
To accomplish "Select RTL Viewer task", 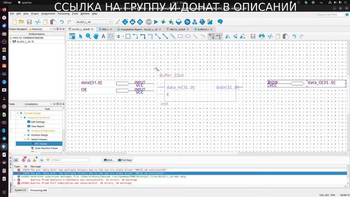I will click(39, 144).
